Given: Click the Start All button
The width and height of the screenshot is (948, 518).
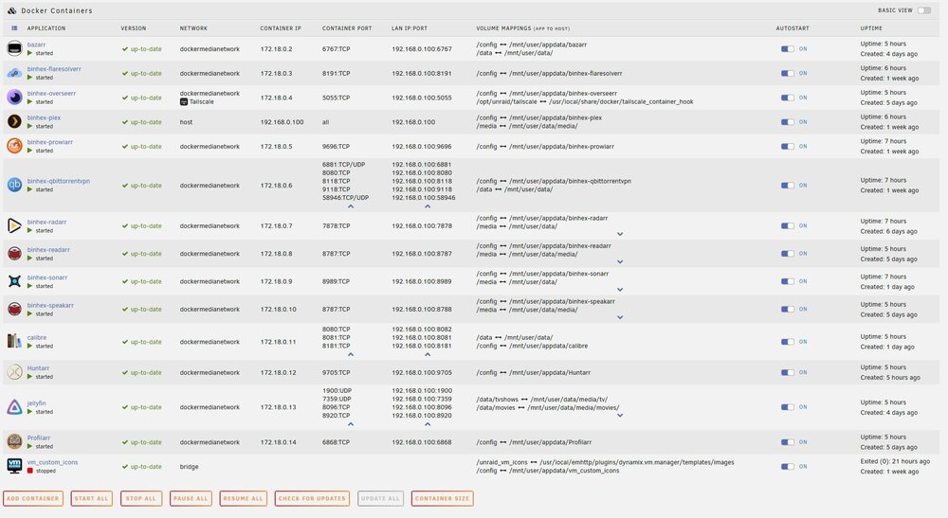Looking at the screenshot, I should [91, 499].
